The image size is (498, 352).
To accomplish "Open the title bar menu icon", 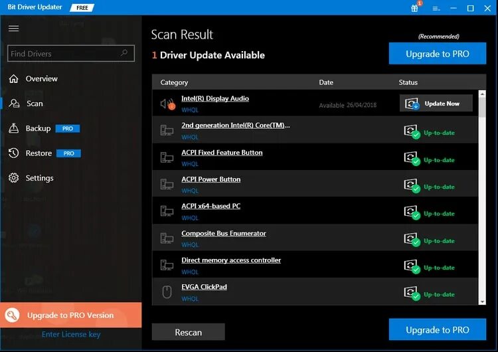I will click(436, 9).
